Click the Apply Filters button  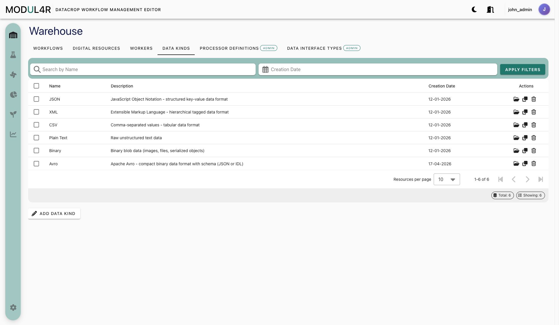[523, 70]
